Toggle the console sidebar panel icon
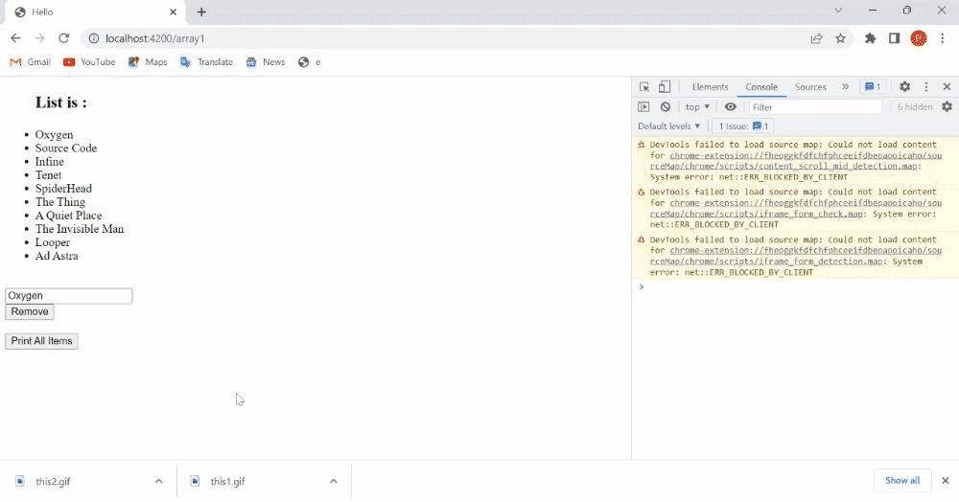Viewport: 959px width, 502px height. [644, 107]
